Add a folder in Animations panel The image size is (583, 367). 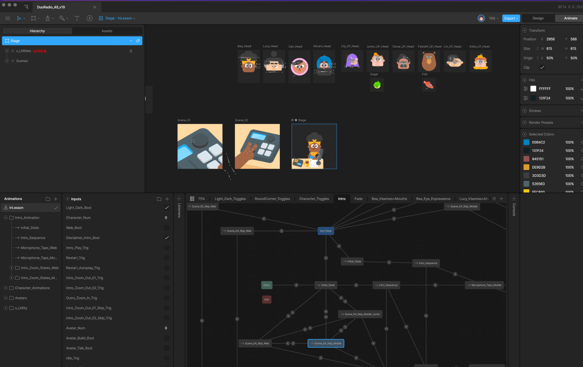tap(48, 199)
